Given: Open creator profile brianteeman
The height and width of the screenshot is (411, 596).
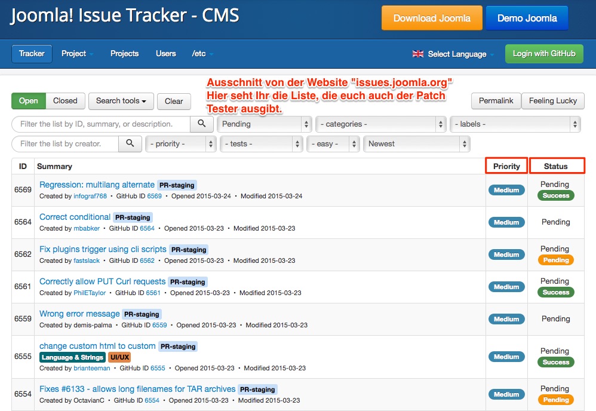Looking at the screenshot, I should point(92,369).
